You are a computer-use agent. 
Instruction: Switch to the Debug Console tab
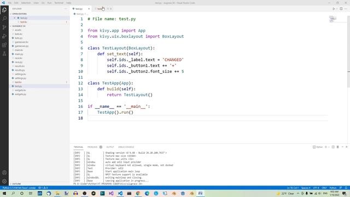coord(126,147)
